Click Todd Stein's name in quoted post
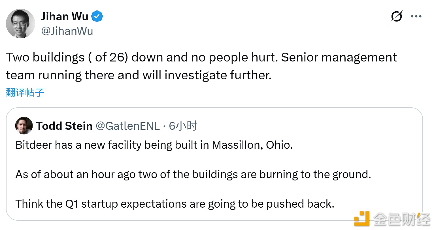Viewport: 434px width, 230px height. (64, 126)
